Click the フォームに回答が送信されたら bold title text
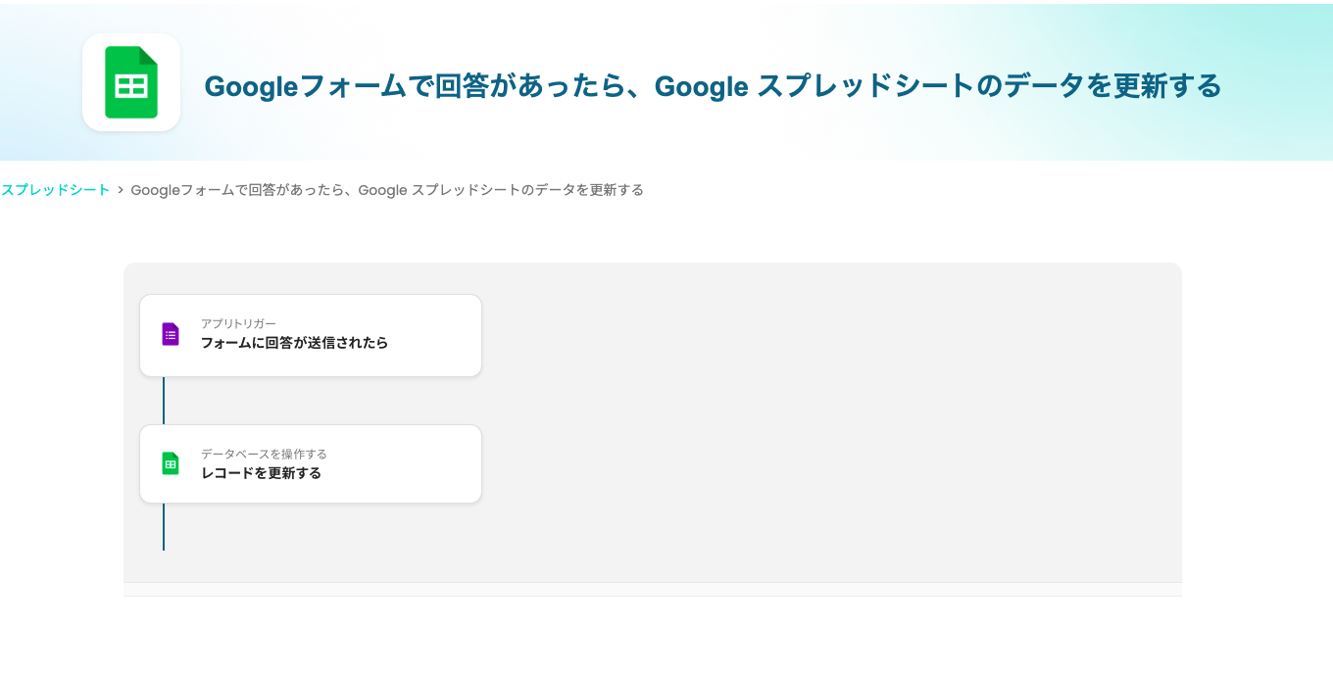The image size is (1333, 675). (x=294, y=343)
